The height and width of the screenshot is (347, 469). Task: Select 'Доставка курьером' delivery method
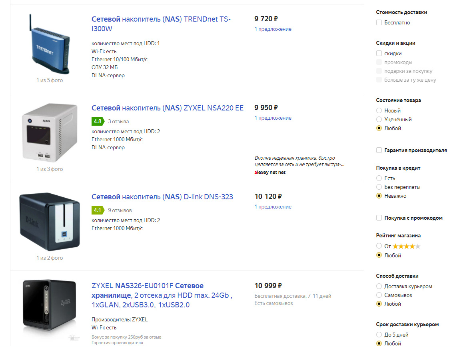point(379,286)
